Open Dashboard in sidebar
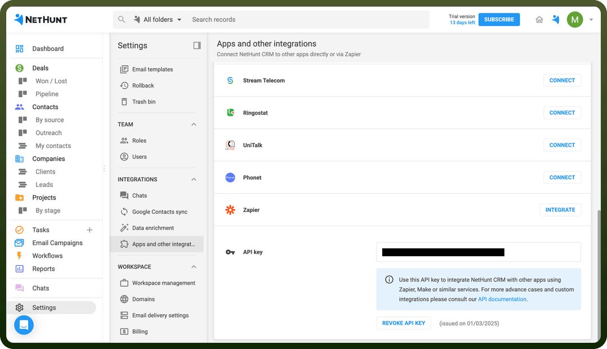 pyautogui.click(x=48, y=49)
